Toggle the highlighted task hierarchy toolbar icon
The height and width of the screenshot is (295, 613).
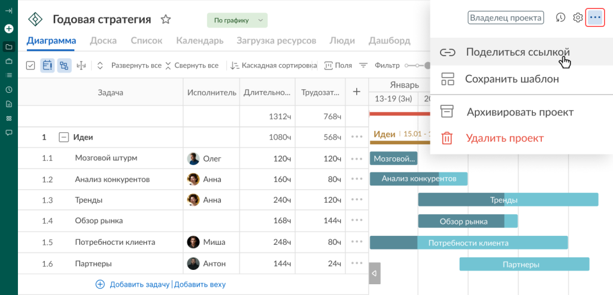65,65
